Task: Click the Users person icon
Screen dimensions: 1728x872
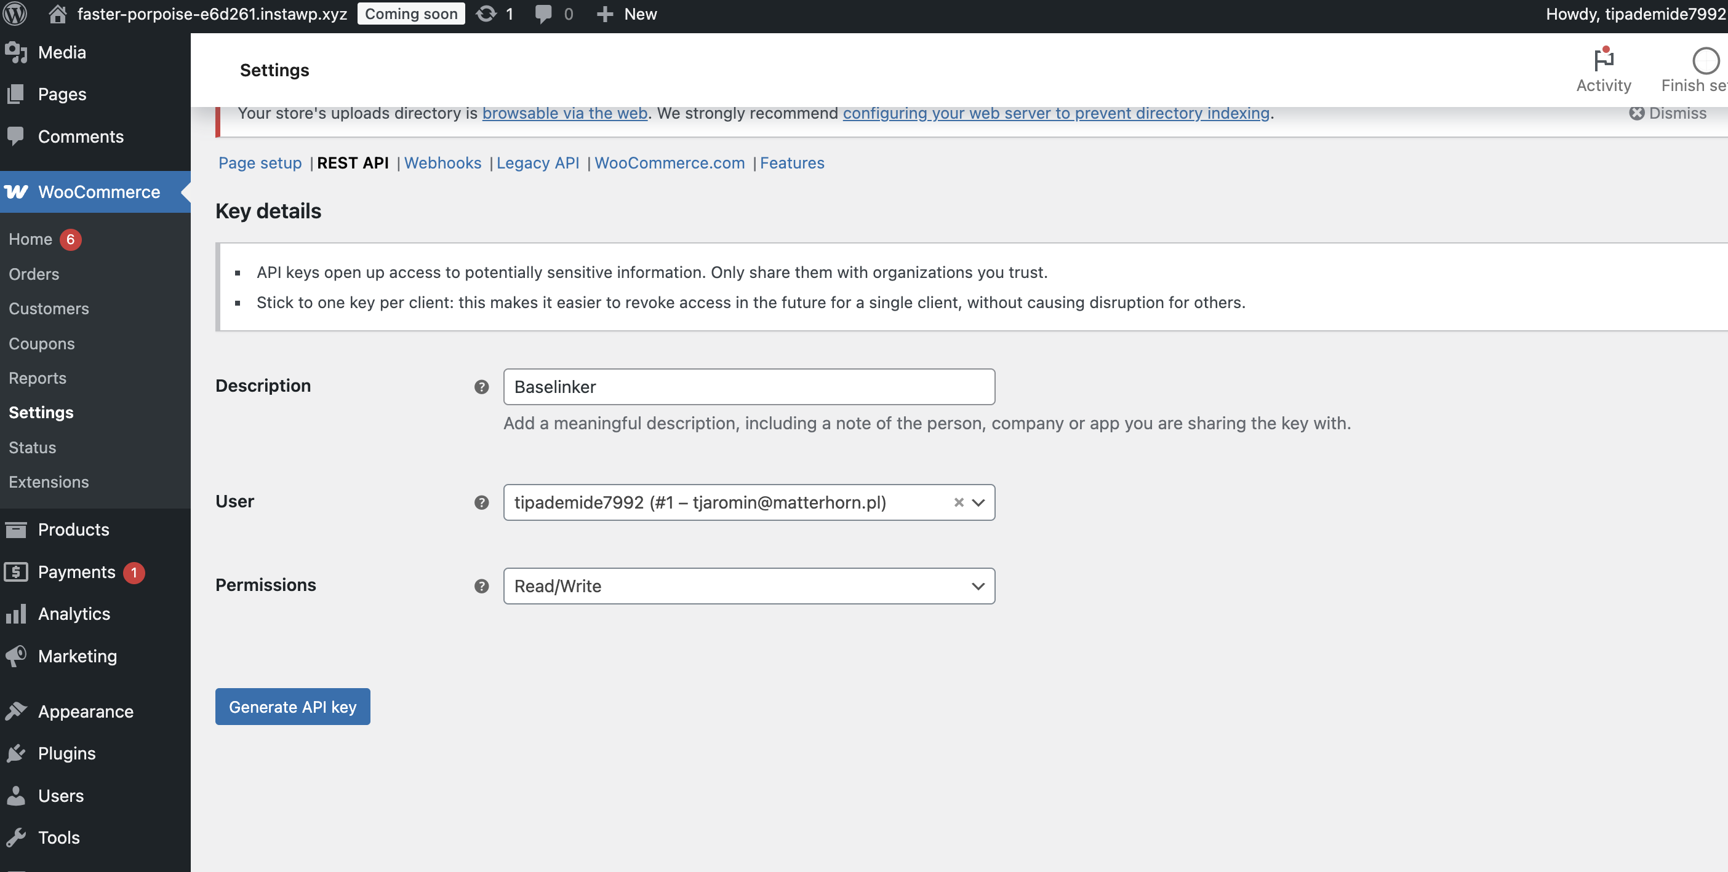Action: click(x=16, y=796)
